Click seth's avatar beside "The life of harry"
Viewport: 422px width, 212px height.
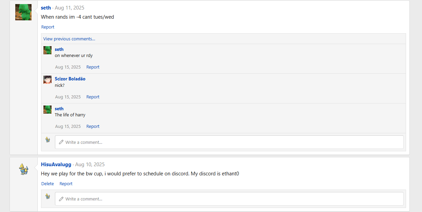click(x=47, y=110)
